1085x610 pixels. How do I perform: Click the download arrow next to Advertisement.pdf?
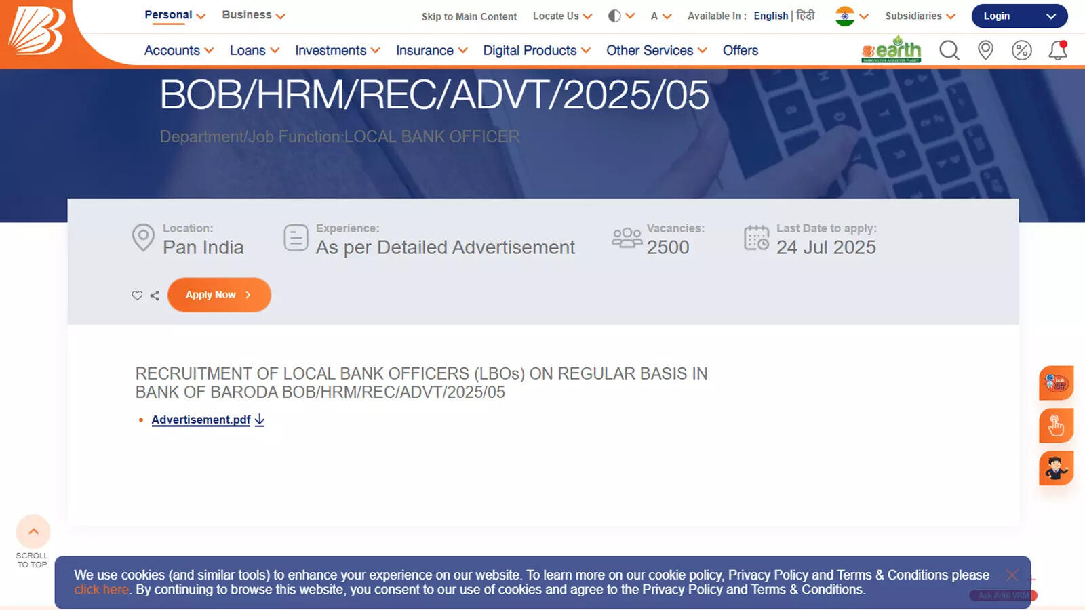pos(260,420)
